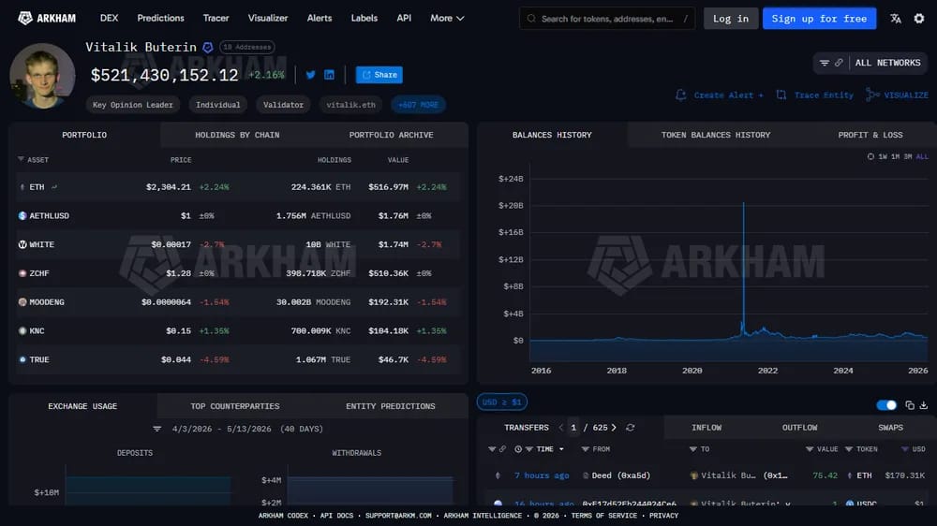This screenshot has width=937, height=526.
Task: Select the ALL chart range
Action: click(922, 156)
